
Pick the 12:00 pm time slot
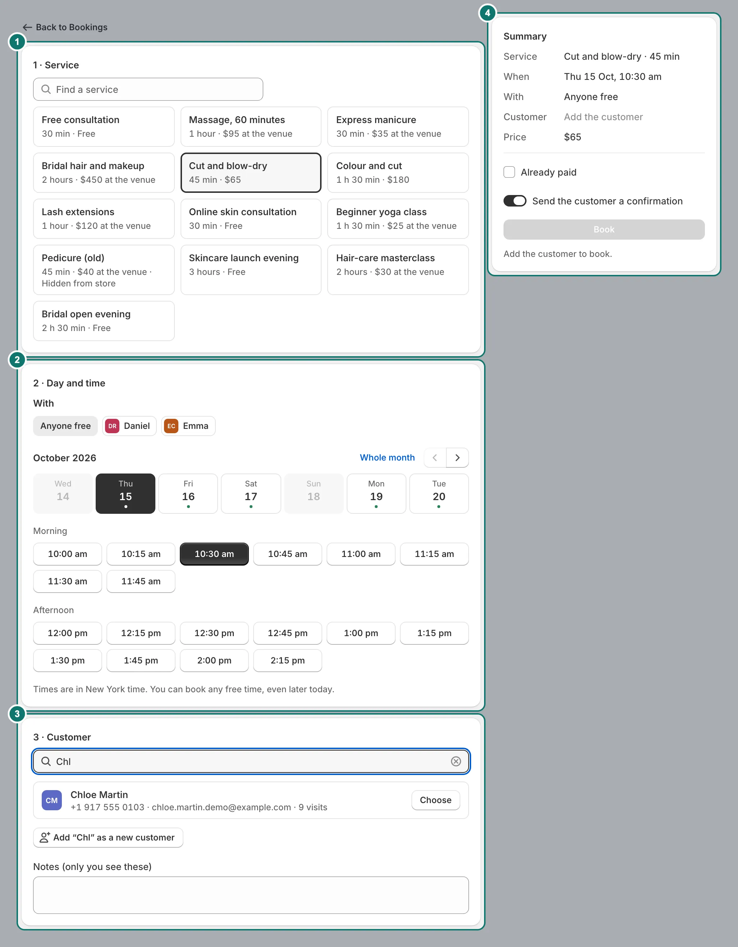[x=68, y=633]
